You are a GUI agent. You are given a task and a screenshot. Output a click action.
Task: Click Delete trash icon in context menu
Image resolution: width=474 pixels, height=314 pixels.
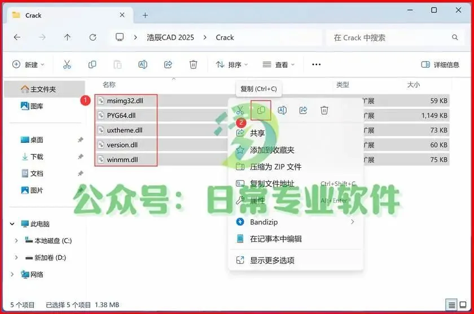(x=324, y=111)
